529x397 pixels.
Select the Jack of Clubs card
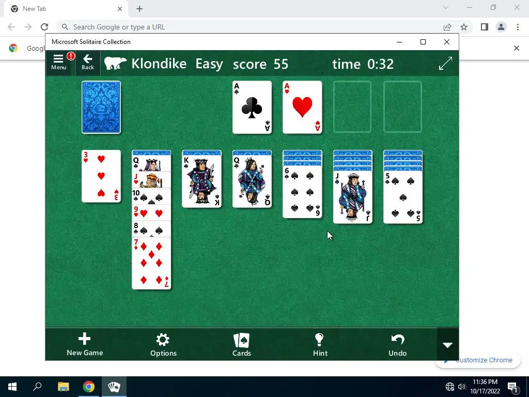(352, 197)
